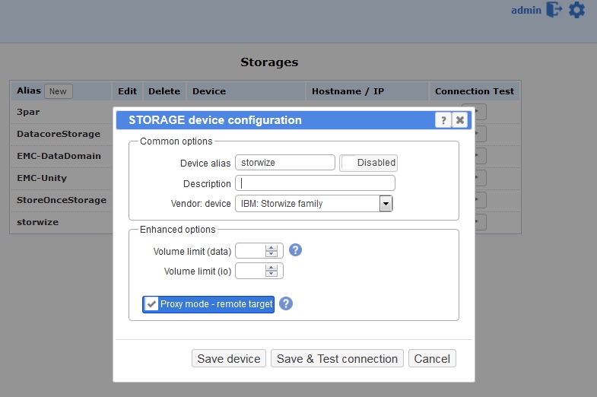The image size is (597, 397).
Task: Click the logout icon next to admin
Action: click(x=554, y=10)
